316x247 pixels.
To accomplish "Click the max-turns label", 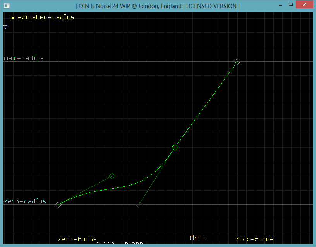I will (255, 239).
